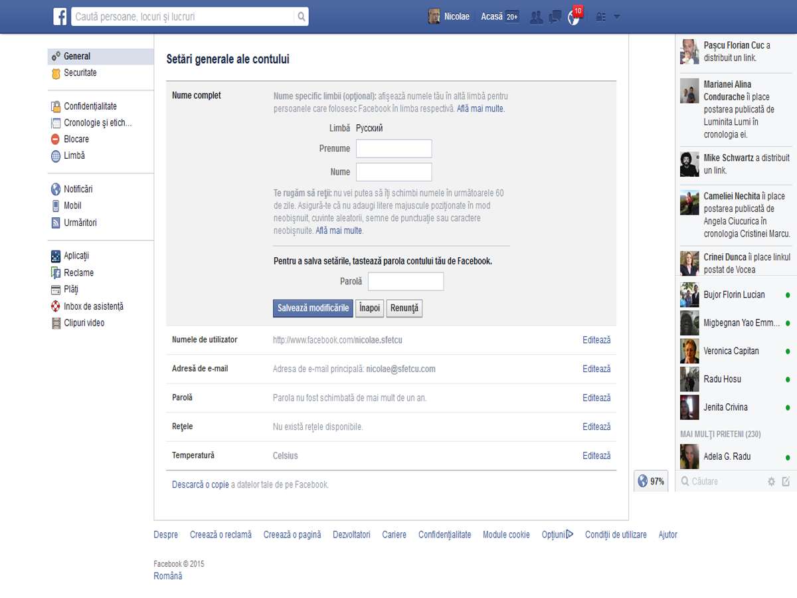
Task: Open the Notificări settings label
Action: (x=78, y=189)
